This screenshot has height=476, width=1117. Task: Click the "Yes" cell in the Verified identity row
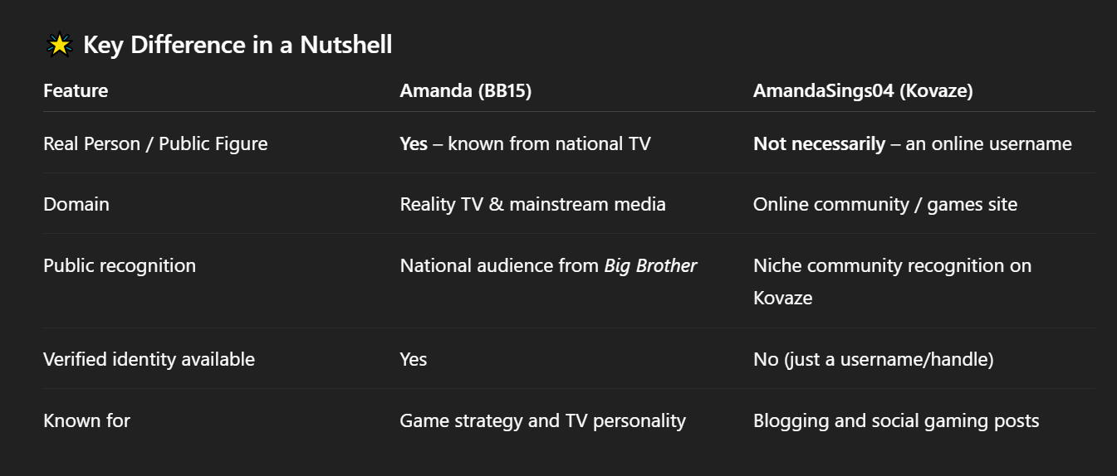414,359
